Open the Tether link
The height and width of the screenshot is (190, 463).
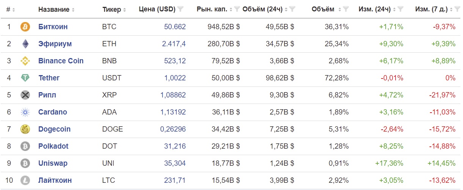point(49,78)
